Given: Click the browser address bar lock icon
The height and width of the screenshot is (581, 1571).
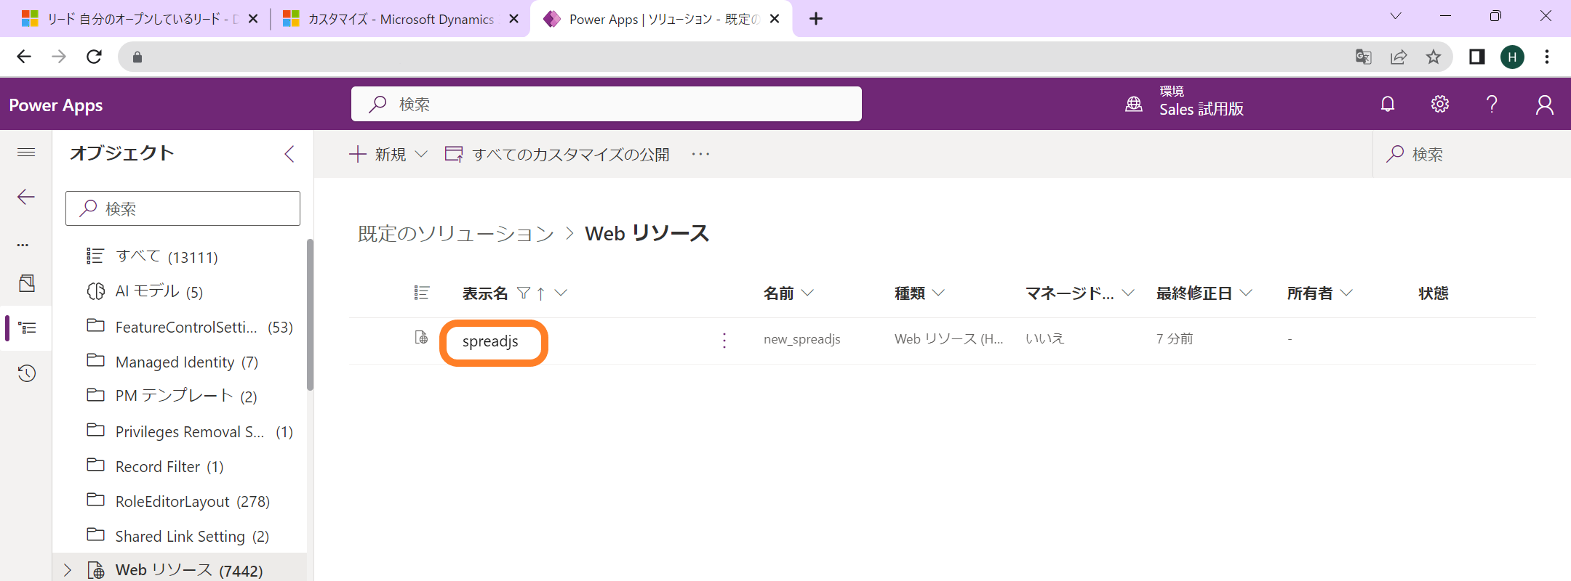Looking at the screenshot, I should point(137,57).
